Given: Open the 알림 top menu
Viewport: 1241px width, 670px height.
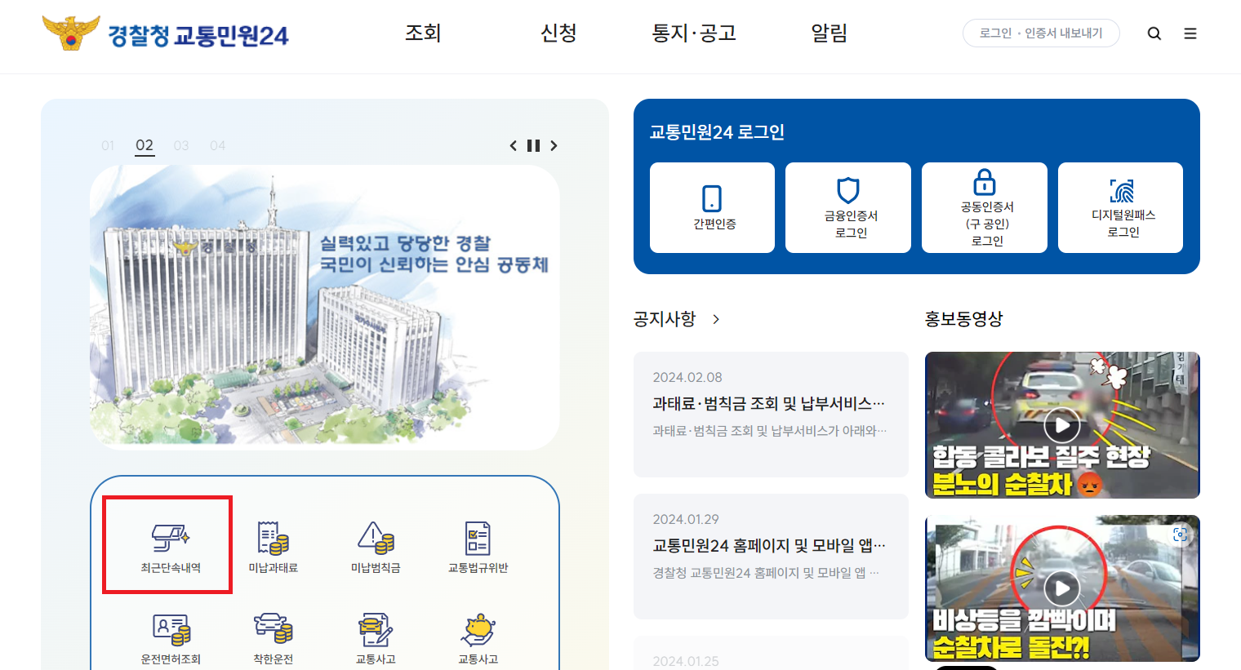Looking at the screenshot, I should tap(829, 33).
